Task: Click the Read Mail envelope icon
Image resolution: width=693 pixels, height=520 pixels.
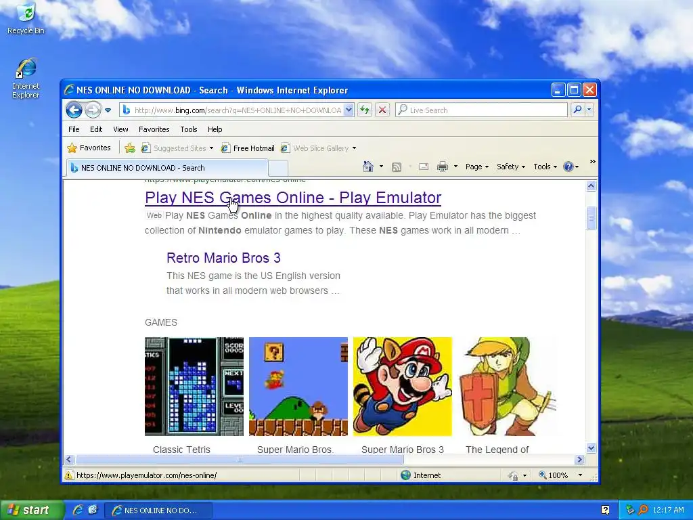Action: [x=424, y=167]
